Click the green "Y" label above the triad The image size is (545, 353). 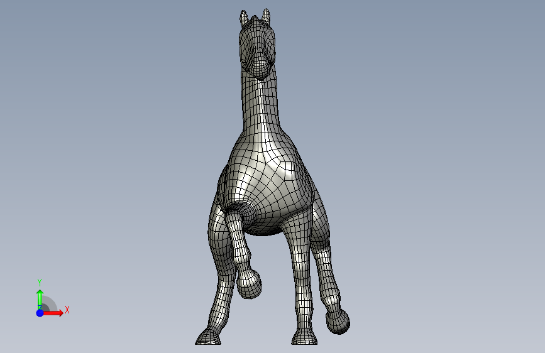coord(40,283)
